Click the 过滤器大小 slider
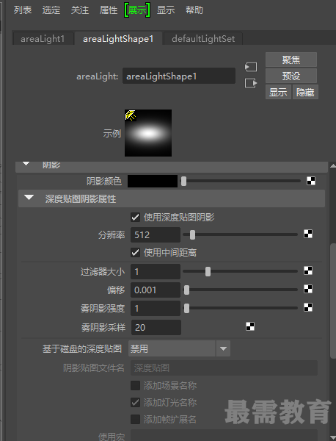 (x=241, y=271)
